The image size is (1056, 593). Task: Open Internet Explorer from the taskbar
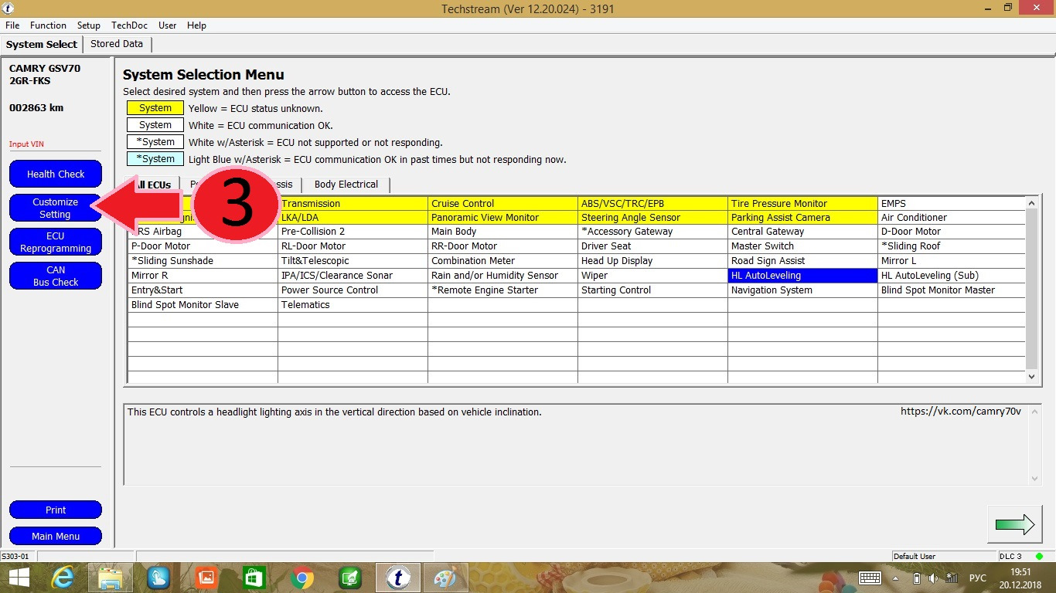[63, 578]
